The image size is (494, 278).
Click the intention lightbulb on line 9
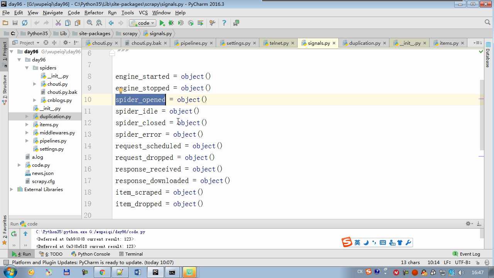click(x=120, y=91)
